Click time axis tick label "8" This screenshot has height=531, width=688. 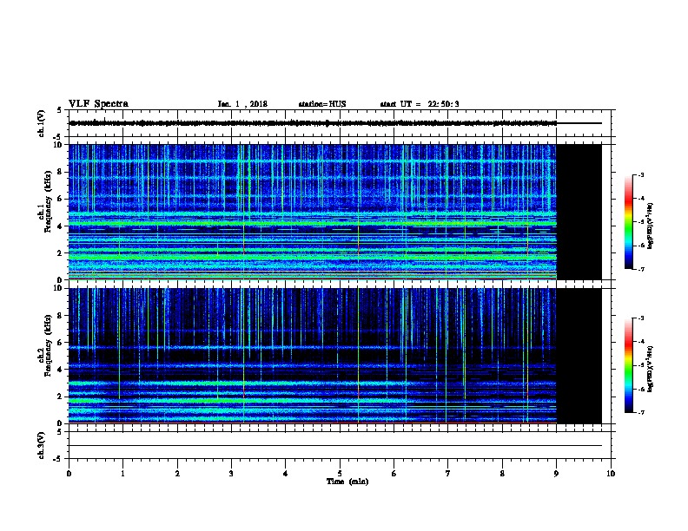click(x=502, y=474)
